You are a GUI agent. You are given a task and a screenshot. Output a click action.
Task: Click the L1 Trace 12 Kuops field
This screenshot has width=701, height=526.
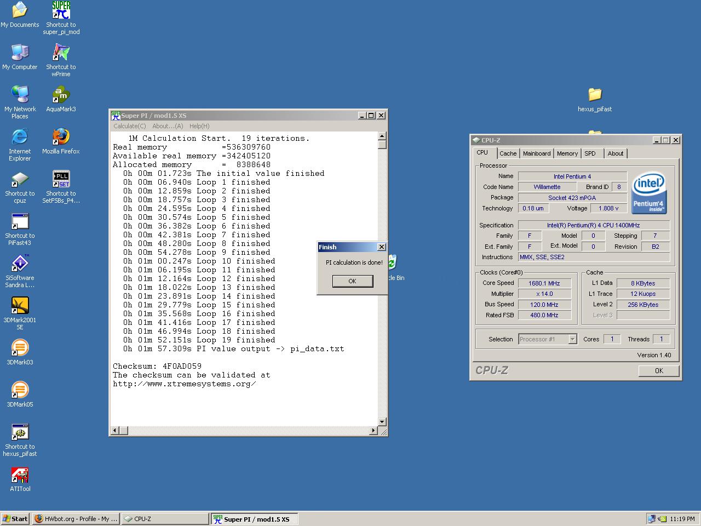(x=643, y=294)
